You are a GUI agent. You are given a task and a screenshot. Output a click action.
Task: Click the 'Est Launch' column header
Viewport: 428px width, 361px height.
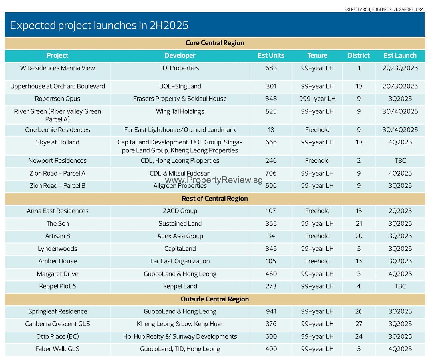click(400, 55)
